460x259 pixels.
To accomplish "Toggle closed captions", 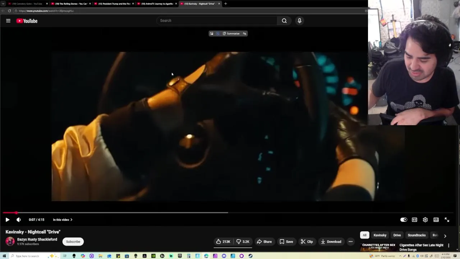I will pos(414,219).
